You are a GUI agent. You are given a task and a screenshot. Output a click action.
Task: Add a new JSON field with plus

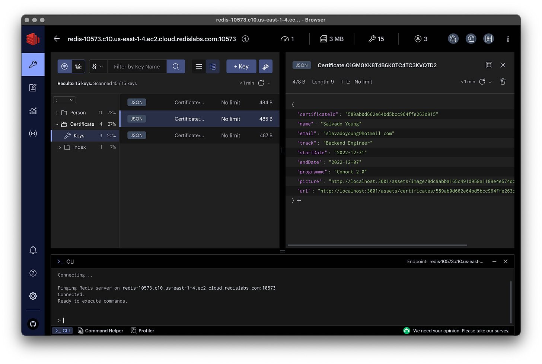click(x=299, y=201)
